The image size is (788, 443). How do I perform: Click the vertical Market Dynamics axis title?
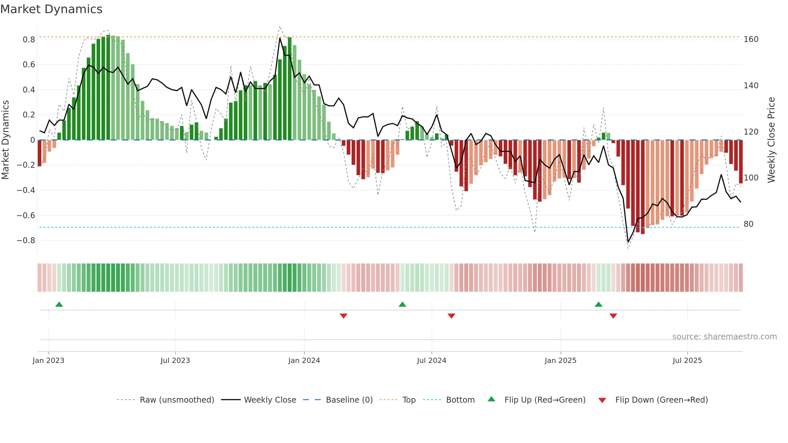[x=5, y=140]
